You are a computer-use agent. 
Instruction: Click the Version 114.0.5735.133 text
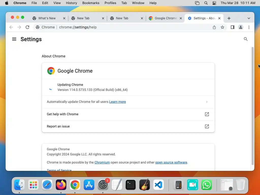92,90
